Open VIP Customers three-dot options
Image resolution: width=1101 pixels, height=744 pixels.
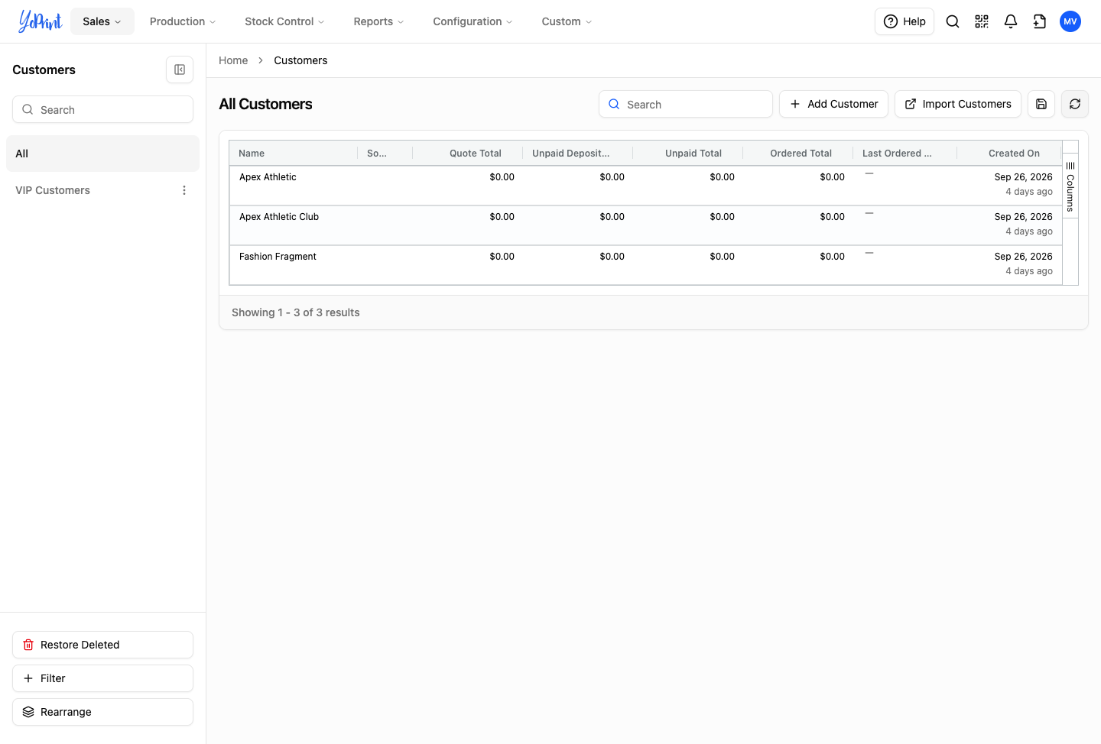184,190
